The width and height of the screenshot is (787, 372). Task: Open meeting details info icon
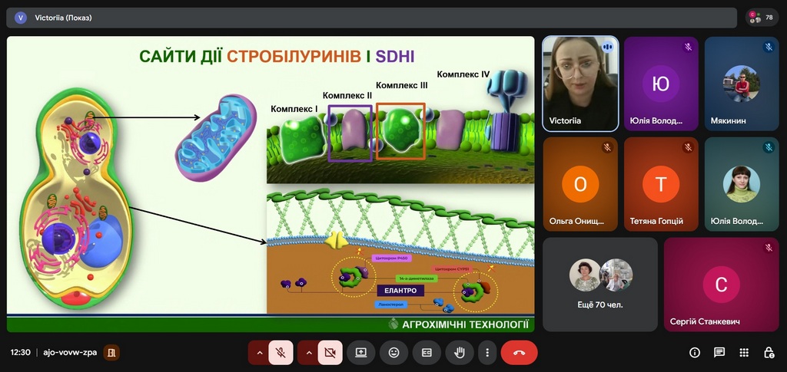[695, 353]
